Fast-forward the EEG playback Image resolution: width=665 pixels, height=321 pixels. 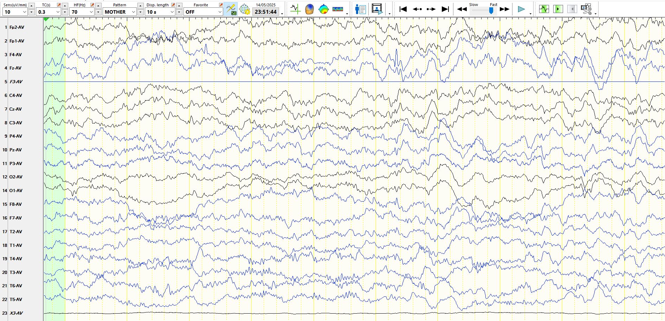coord(505,9)
